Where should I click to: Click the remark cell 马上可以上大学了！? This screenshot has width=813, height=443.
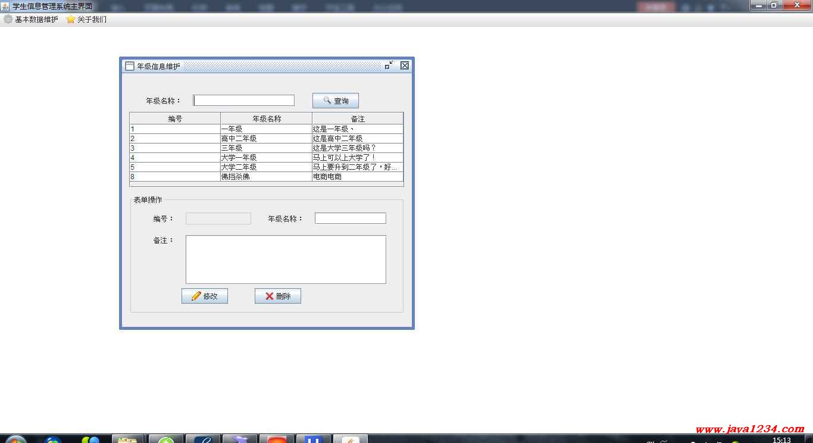click(358, 157)
